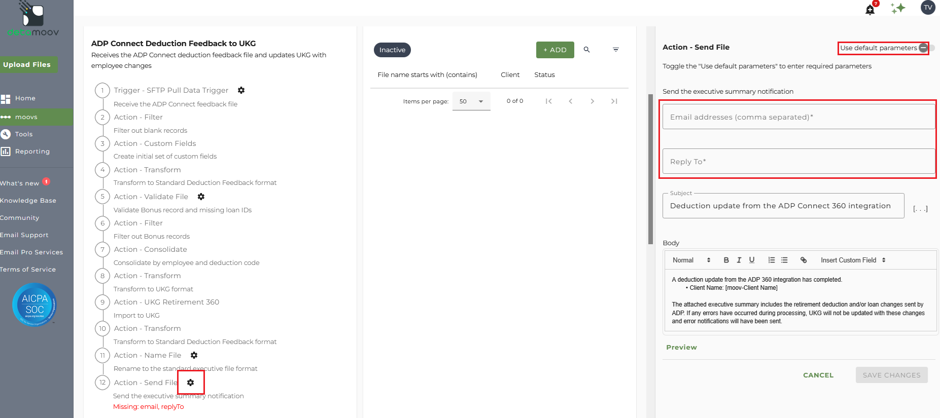Toggle the Use default parameters switch
940x418 pixels.
[927, 48]
